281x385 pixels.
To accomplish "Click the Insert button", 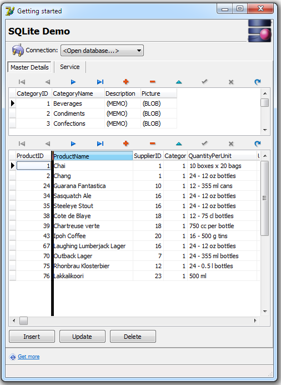I will [32, 337].
